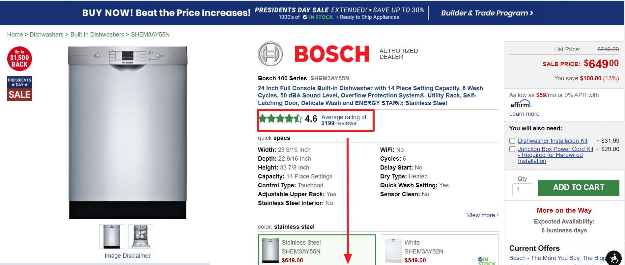Check the Junction Box Power Cord Kit checkbox
This screenshot has height=265, width=625.
coord(512,149)
